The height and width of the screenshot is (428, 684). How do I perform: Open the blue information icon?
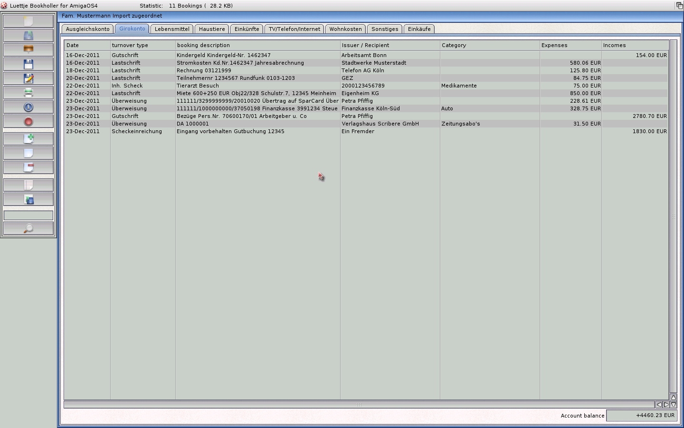coord(28,107)
